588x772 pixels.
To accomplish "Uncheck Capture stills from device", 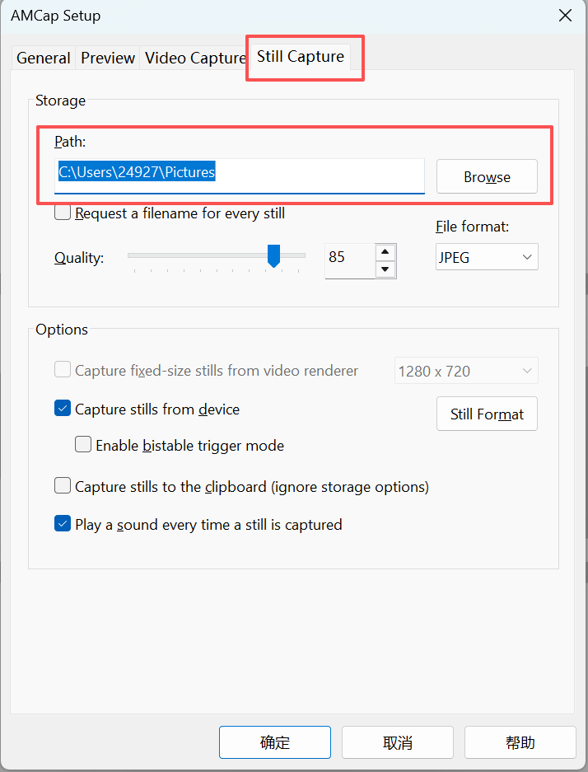I will [63, 408].
